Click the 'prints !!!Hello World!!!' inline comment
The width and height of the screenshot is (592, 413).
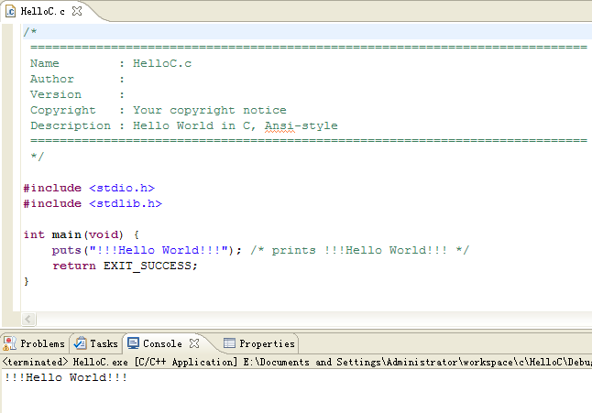[359, 250]
